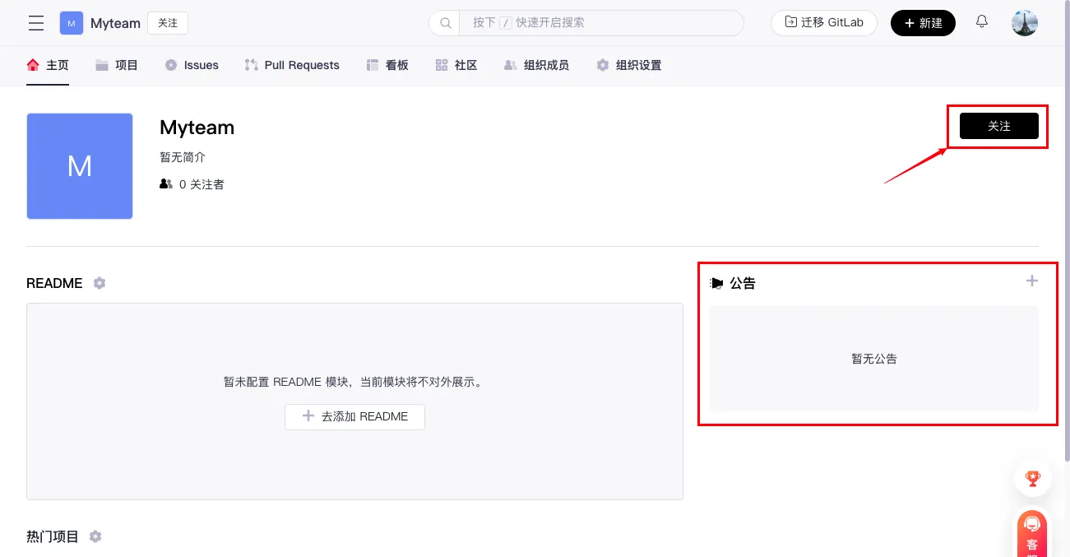The width and height of the screenshot is (1070, 557).
Task: Open the 看板 board tab
Action: (x=387, y=65)
